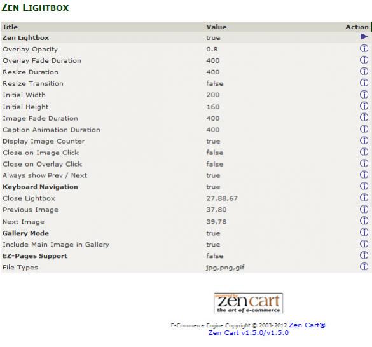The width and height of the screenshot is (372, 347).
Task: Select the Zen Lightbox title row
Action: click(186, 37)
